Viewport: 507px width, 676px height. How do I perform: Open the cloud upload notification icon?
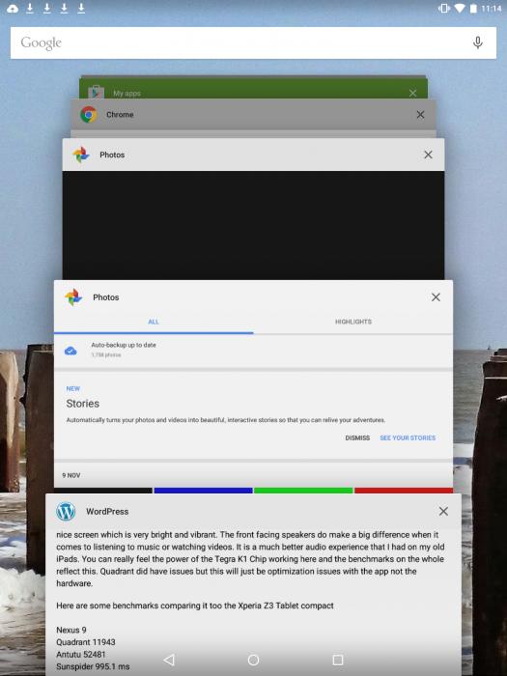(x=13, y=8)
